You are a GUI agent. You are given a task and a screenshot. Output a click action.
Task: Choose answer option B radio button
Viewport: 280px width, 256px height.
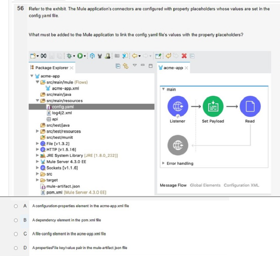16,220
